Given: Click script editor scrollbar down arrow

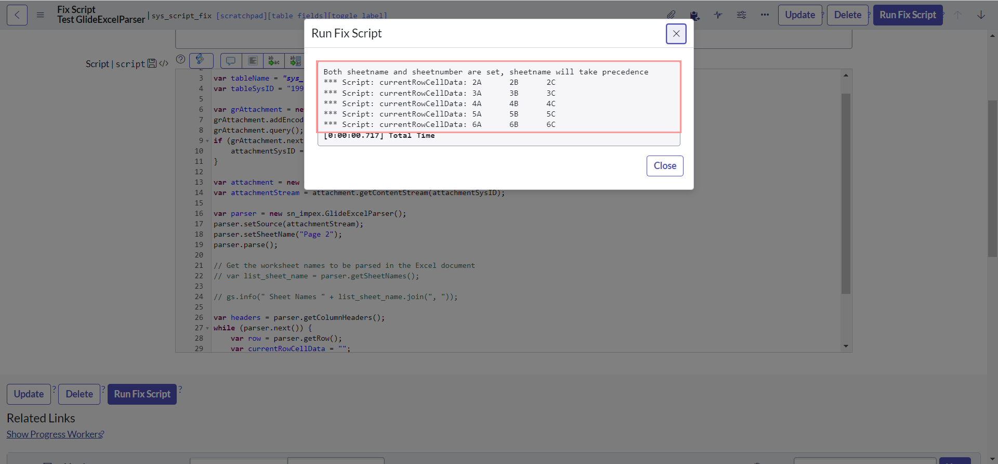Looking at the screenshot, I should pos(846,346).
